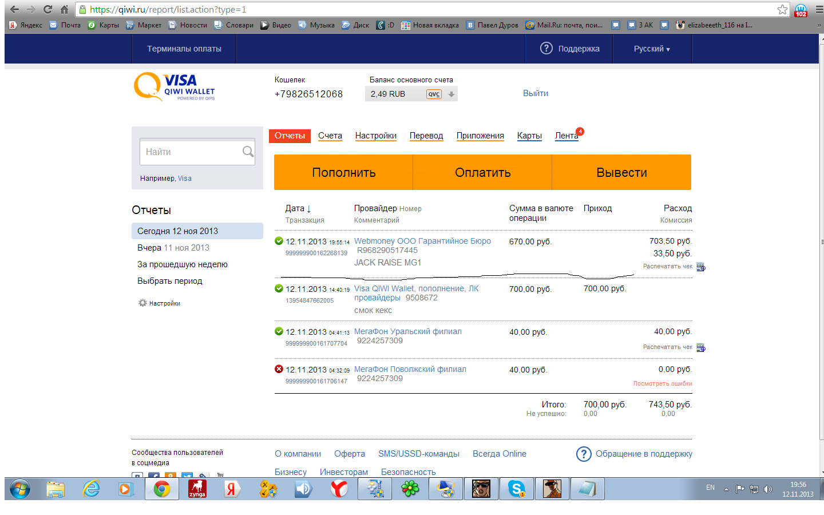The width and height of the screenshot is (824, 515).
Task: Open the Музыка bookmark
Action: tap(316, 25)
